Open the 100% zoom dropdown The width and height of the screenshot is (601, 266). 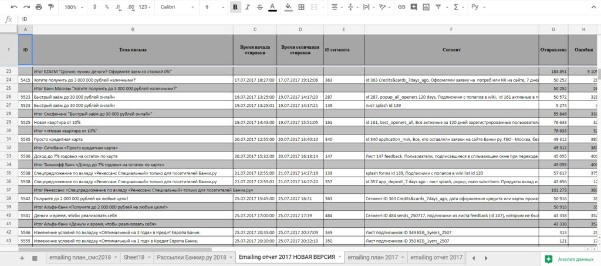tap(73, 7)
